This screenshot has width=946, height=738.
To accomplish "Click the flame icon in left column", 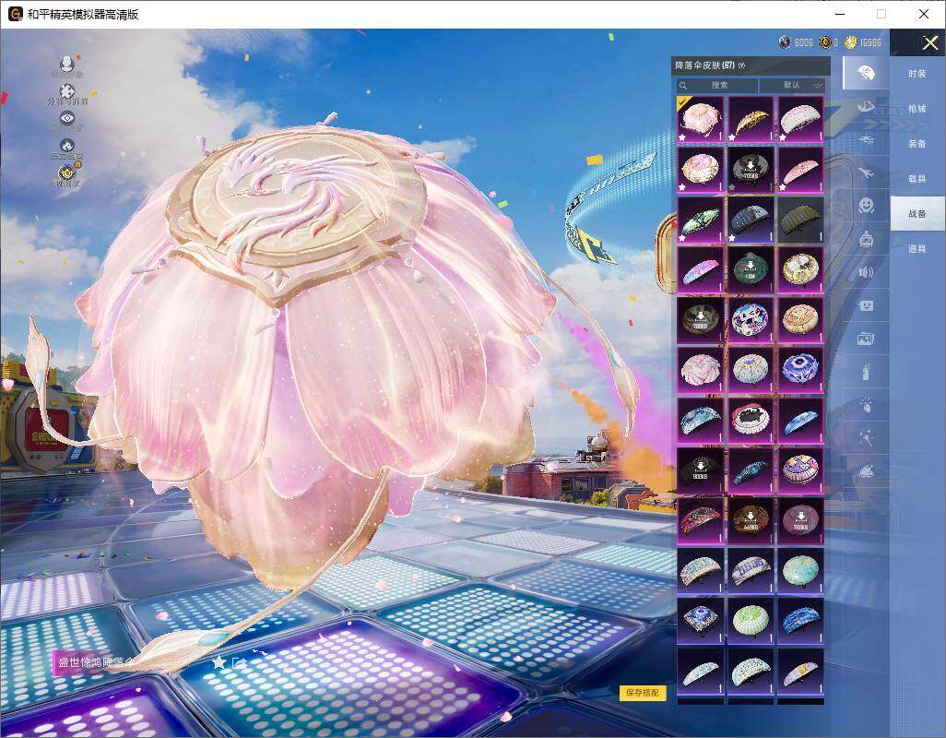I will pos(67,146).
